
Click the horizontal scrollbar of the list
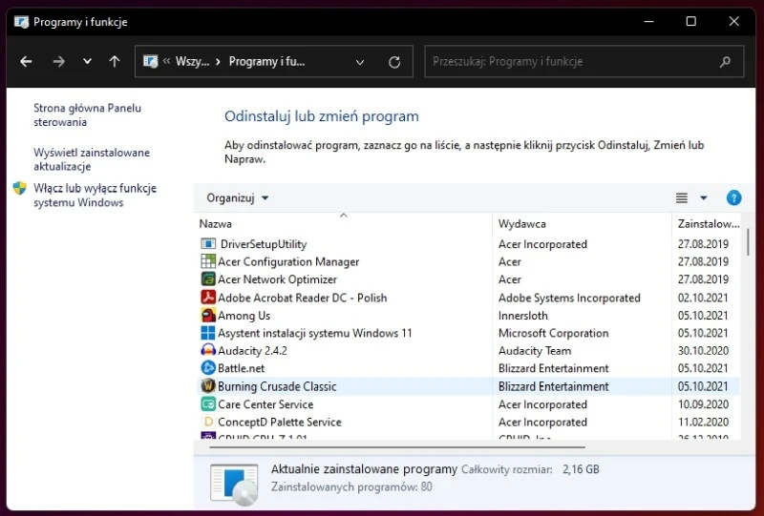397,446
